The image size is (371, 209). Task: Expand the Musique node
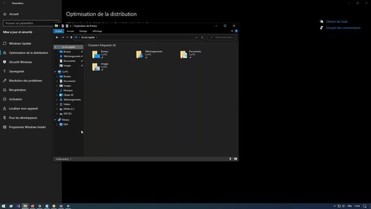57,91
